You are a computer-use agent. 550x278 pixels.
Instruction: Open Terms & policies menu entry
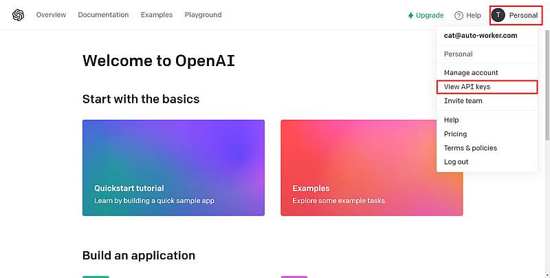(x=470, y=148)
